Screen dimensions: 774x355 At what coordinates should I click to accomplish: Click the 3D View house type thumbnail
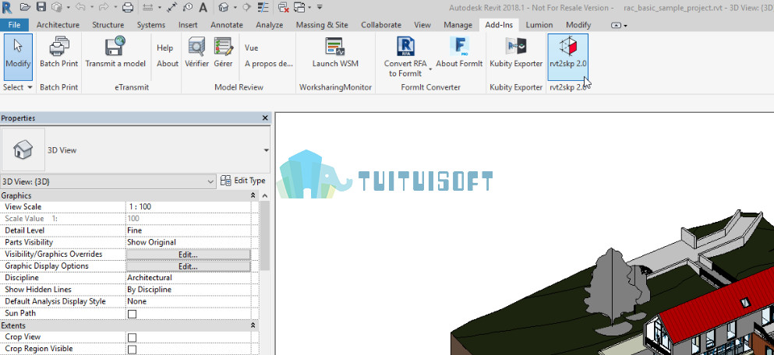[x=23, y=150]
